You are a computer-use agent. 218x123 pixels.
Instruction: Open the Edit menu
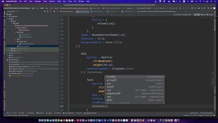click(25, 1)
